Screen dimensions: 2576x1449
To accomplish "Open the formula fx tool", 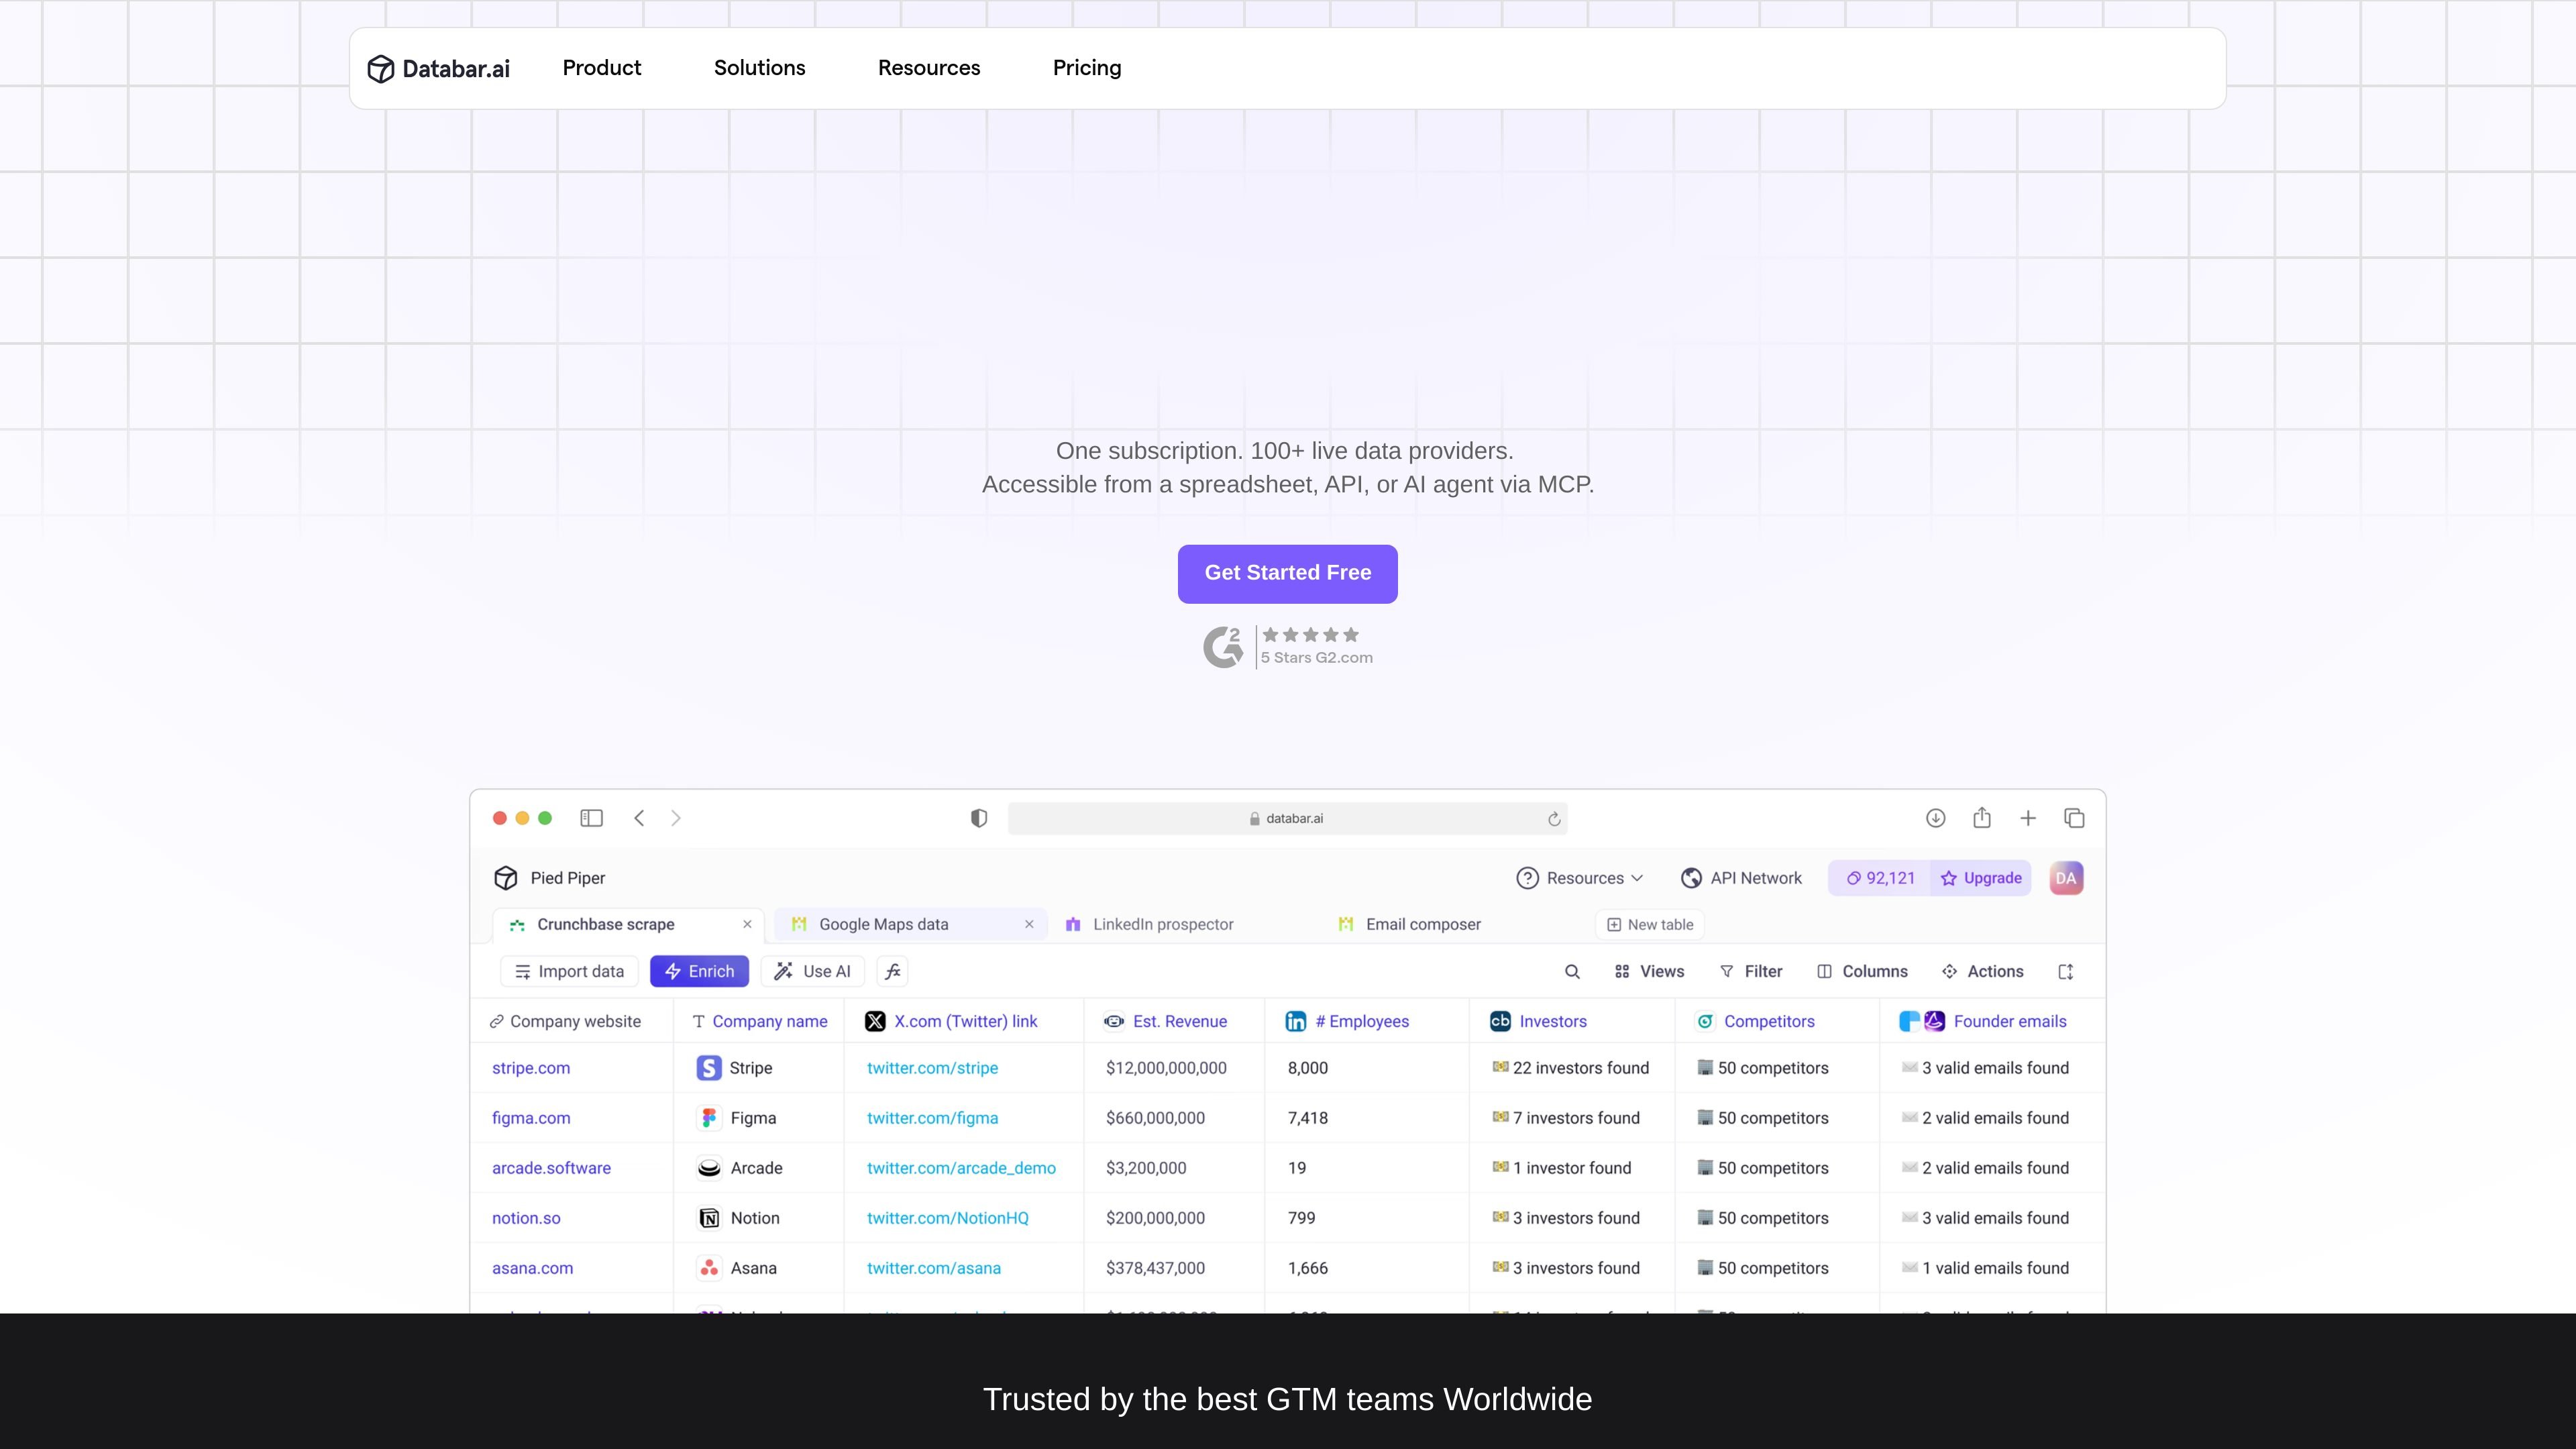I will (x=893, y=971).
